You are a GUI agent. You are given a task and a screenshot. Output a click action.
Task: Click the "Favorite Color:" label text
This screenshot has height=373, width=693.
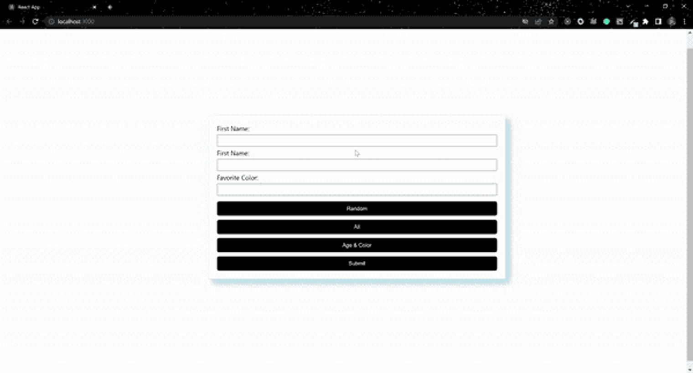pos(238,178)
